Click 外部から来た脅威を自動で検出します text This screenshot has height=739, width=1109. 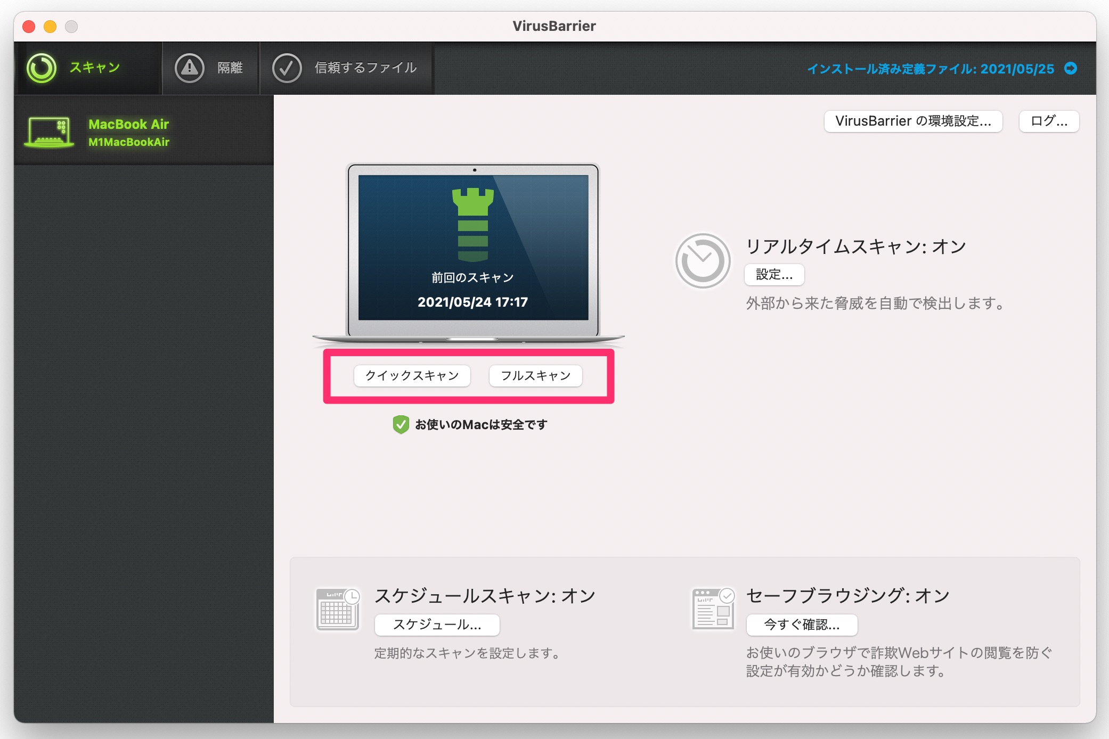tap(875, 303)
